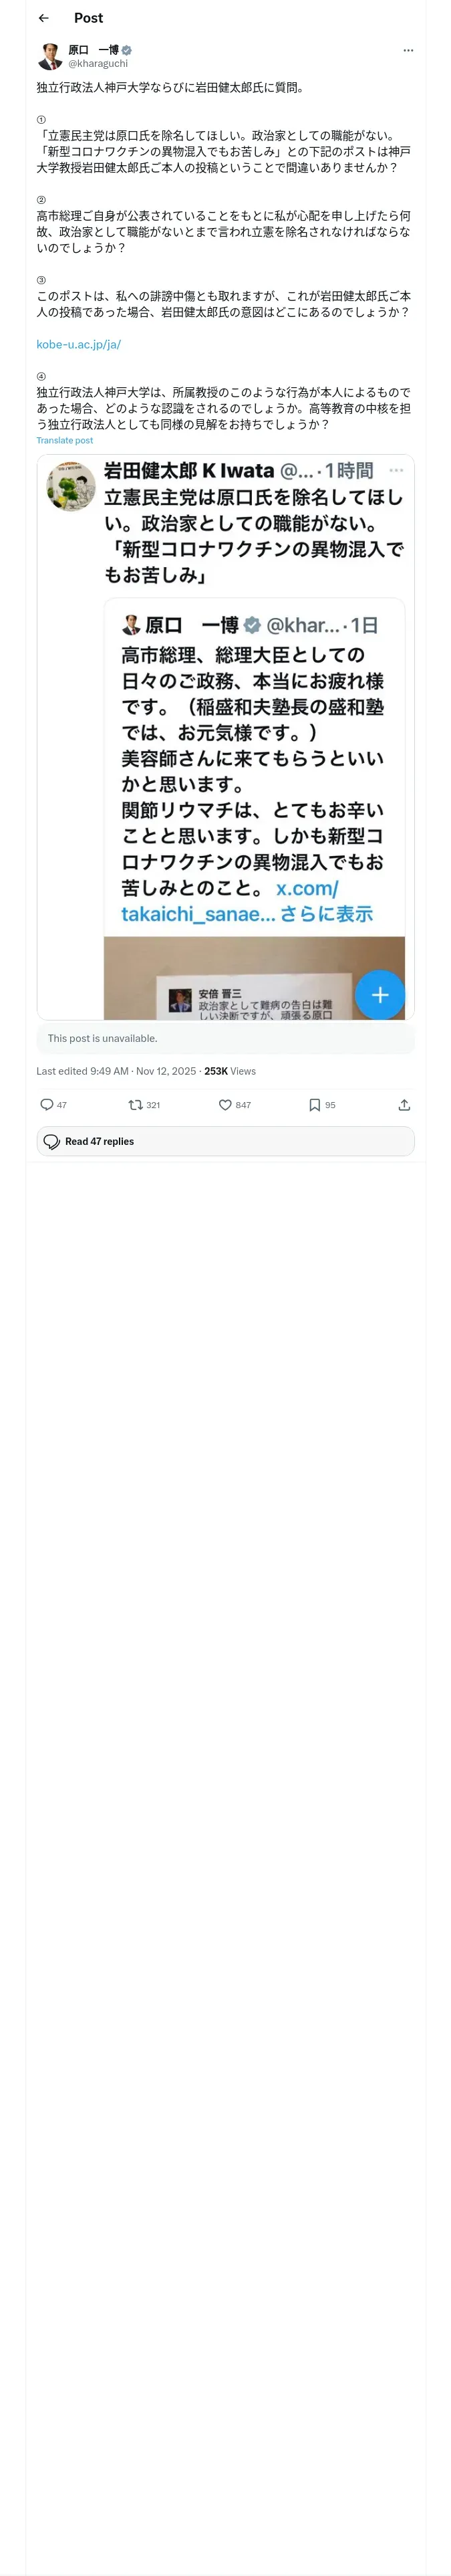The image size is (451, 2576).
Task: Like the post with heart icon
Action: coord(225,1104)
